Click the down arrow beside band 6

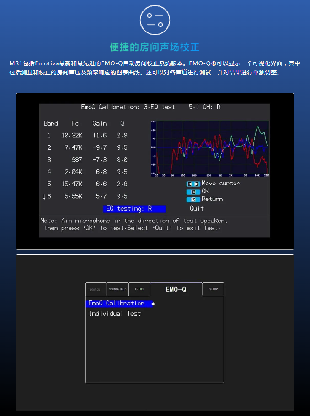44,196
